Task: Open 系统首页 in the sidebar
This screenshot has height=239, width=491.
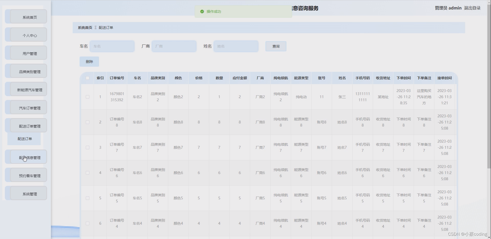Action: point(28,17)
